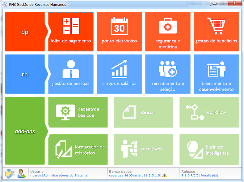Open the portal web add-on
The width and height of the screenshot is (244, 182).
(143, 149)
